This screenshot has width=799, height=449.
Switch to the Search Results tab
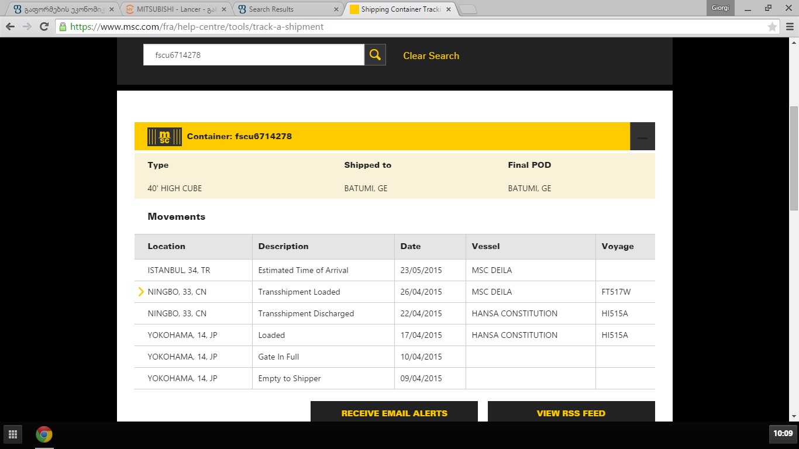(x=288, y=9)
